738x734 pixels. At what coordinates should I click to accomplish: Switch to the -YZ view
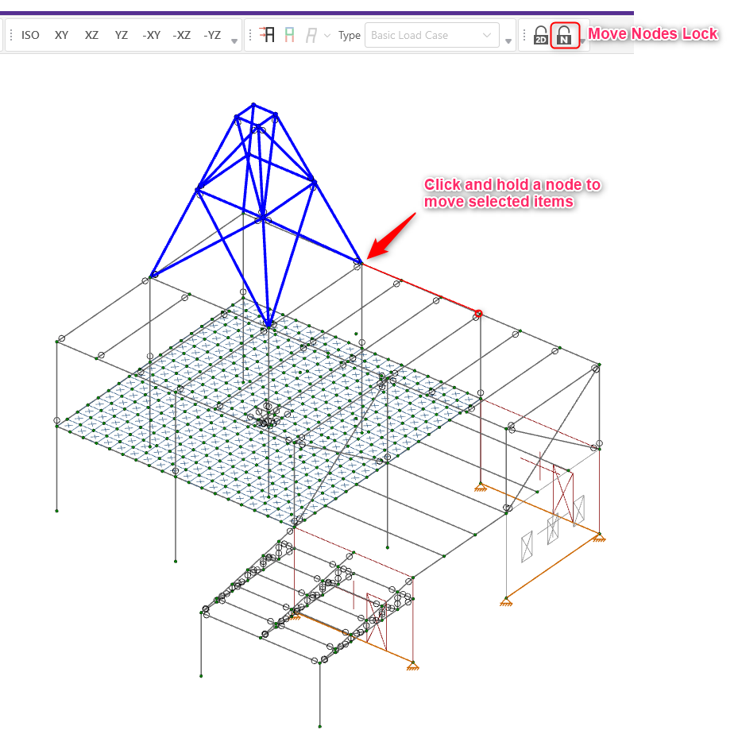(212, 36)
